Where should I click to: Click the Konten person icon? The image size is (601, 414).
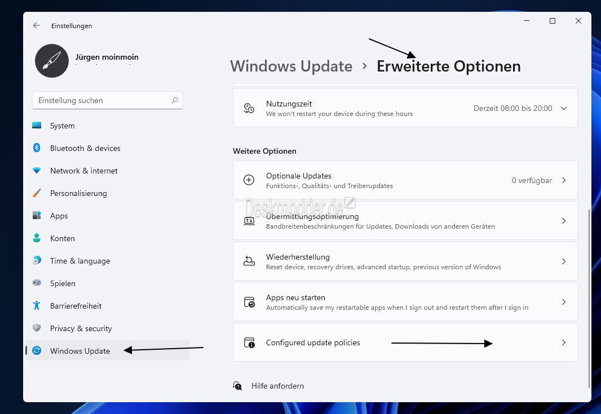[x=37, y=238]
